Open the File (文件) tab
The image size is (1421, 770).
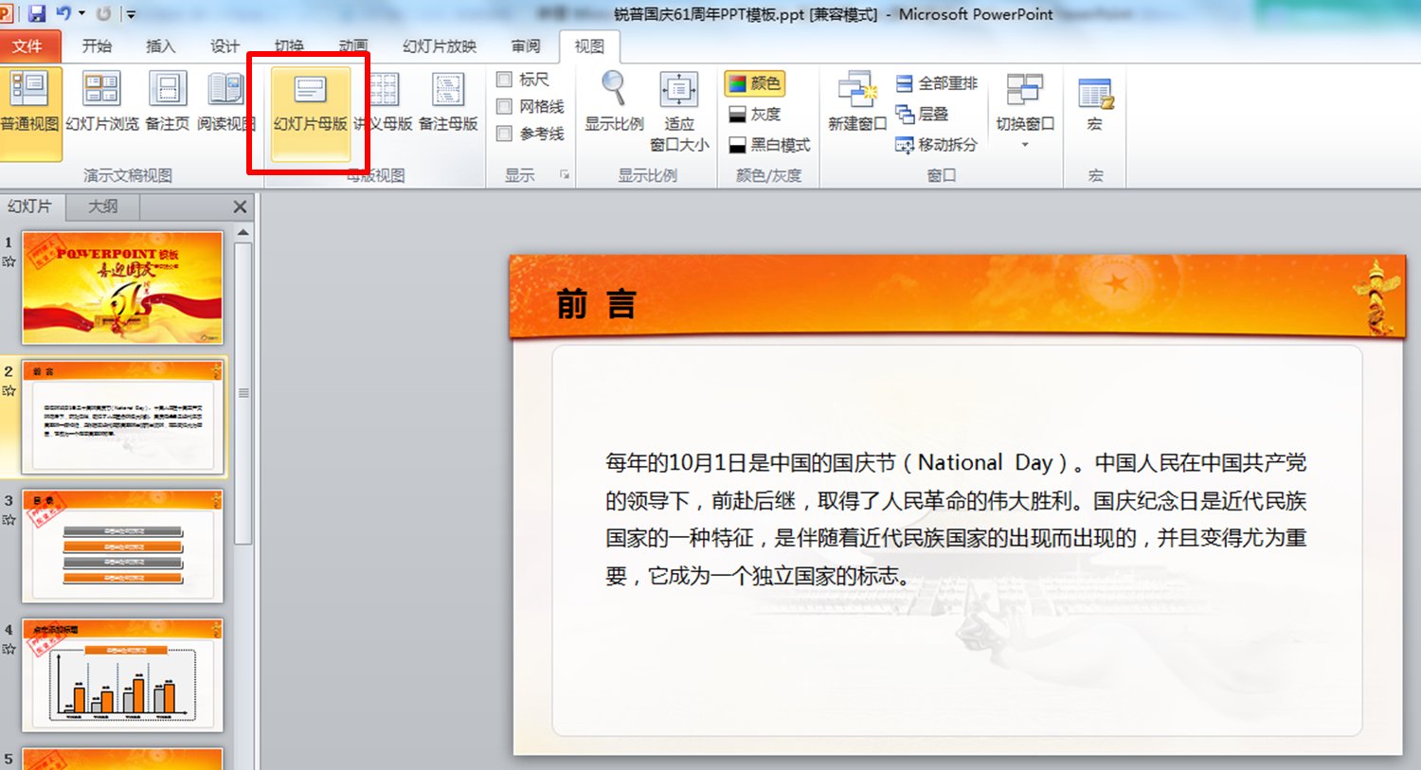28,45
